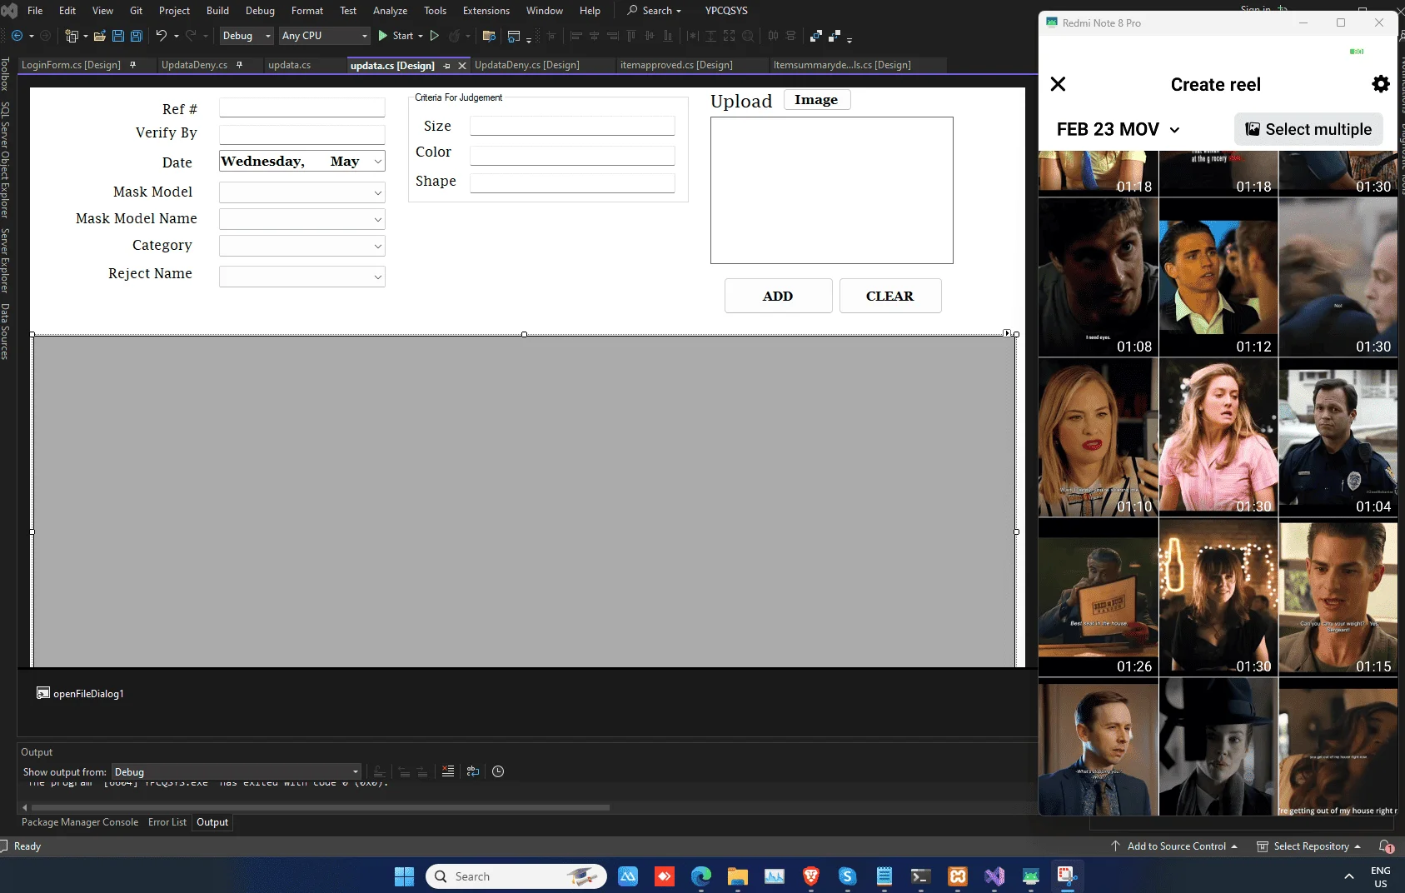Open File Explorer from the taskbar
This screenshot has height=893, width=1405.
[x=738, y=876]
